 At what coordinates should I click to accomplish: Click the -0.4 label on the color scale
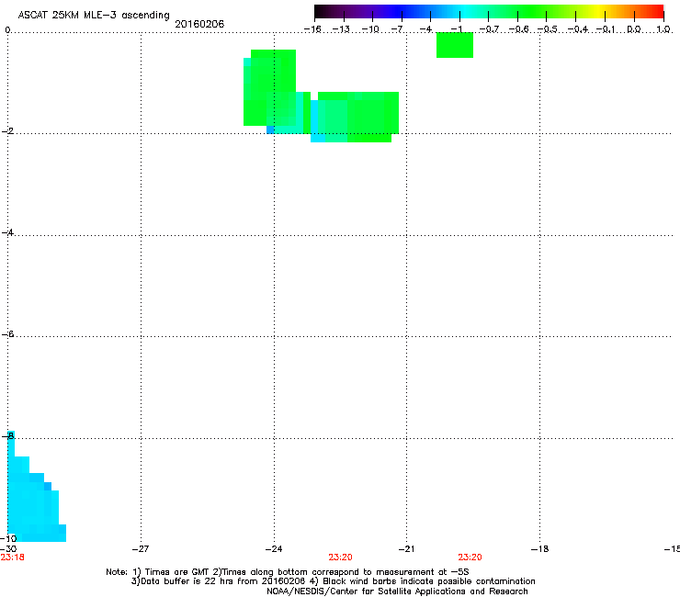[578, 29]
